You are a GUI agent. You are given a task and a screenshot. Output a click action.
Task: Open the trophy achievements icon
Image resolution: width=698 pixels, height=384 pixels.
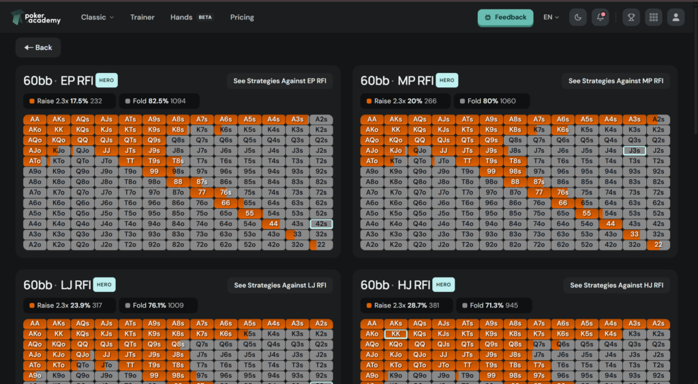631,17
